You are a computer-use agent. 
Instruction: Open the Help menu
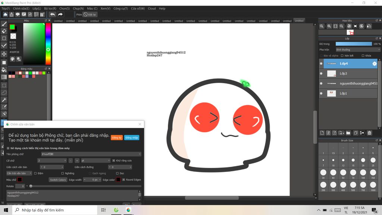(x=162, y=9)
